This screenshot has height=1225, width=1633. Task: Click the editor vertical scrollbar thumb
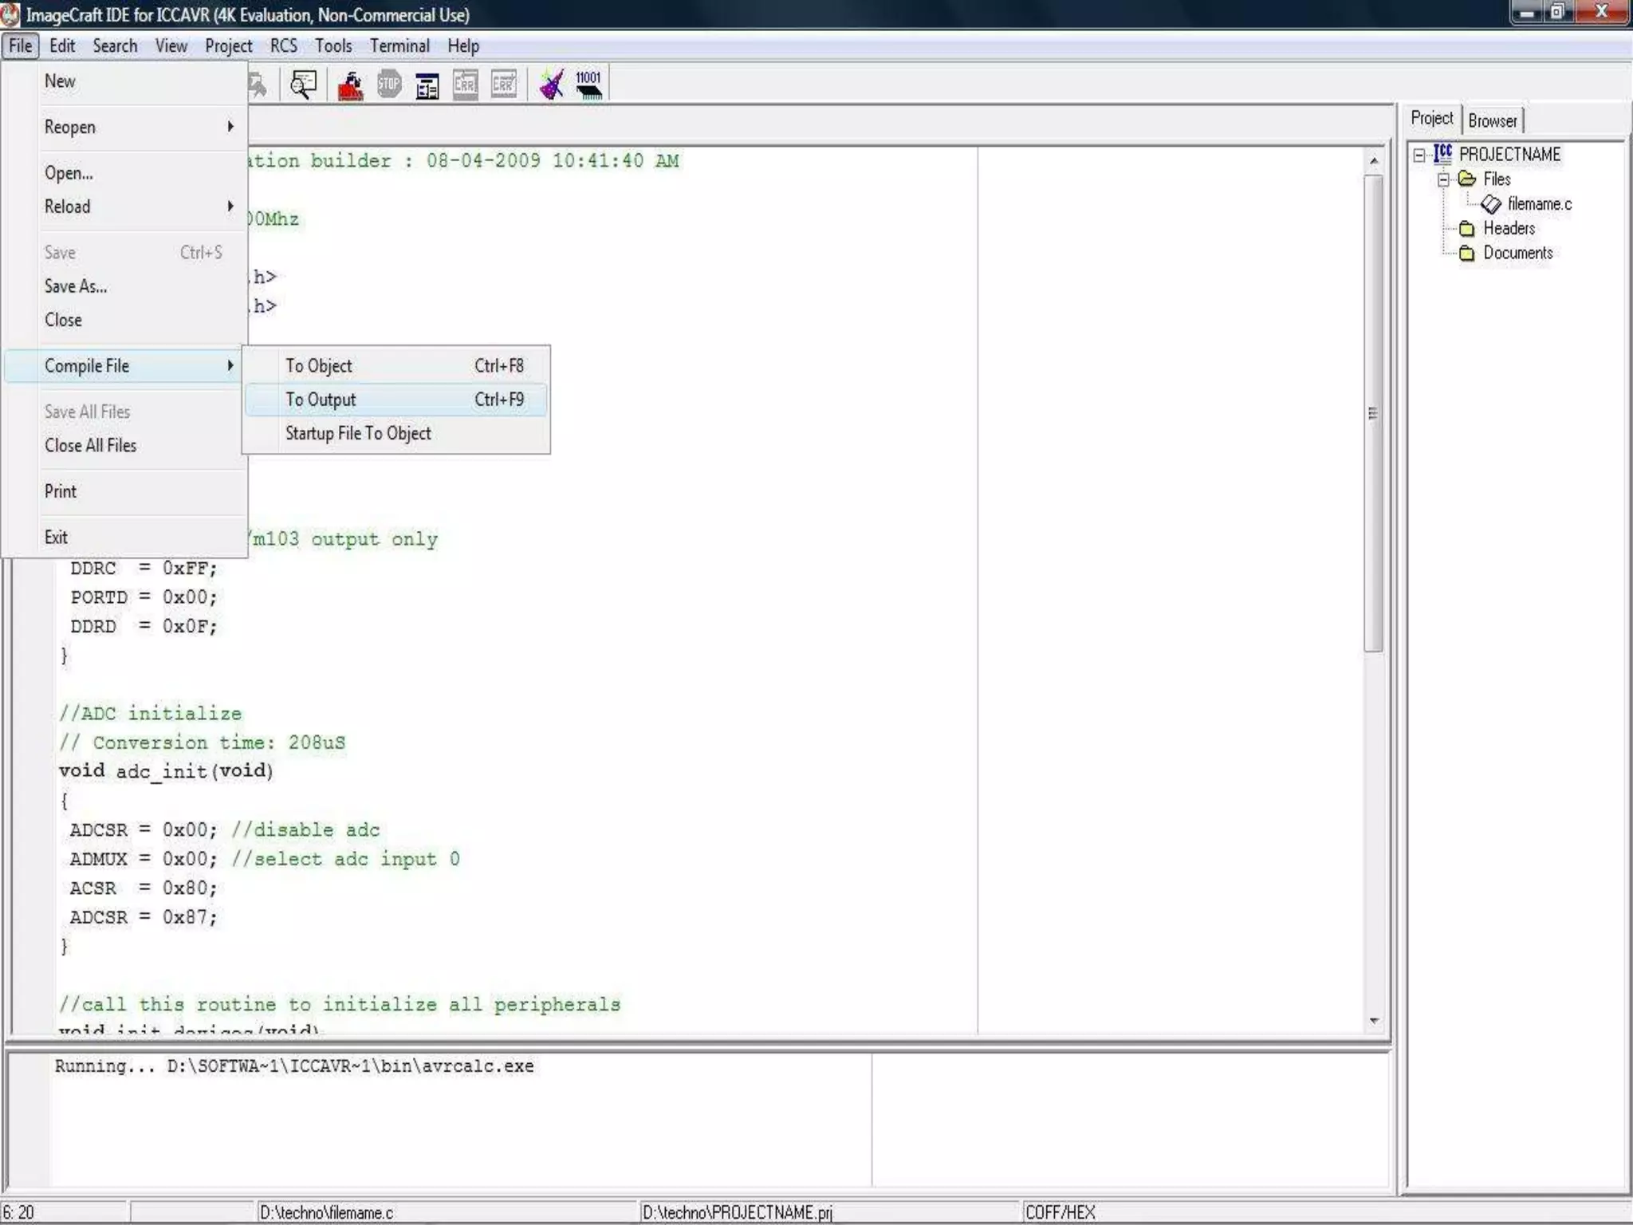click(x=1373, y=413)
